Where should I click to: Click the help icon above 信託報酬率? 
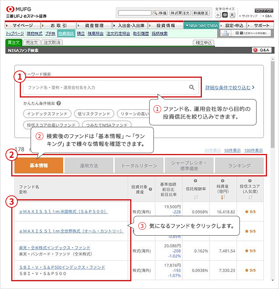[196, 181]
